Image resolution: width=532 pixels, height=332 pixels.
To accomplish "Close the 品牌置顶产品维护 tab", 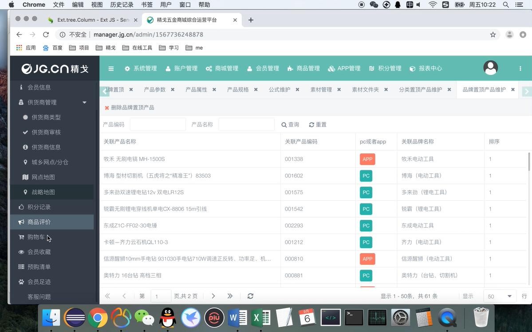I will pyautogui.click(x=512, y=90).
